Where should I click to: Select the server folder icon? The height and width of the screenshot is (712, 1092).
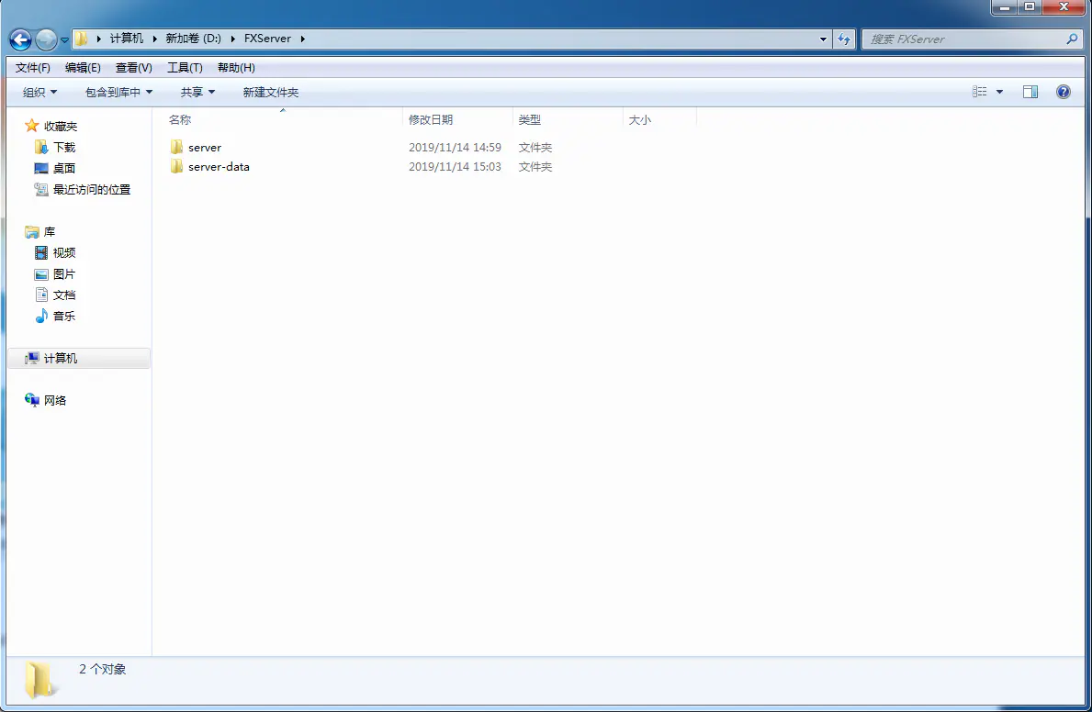point(177,147)
